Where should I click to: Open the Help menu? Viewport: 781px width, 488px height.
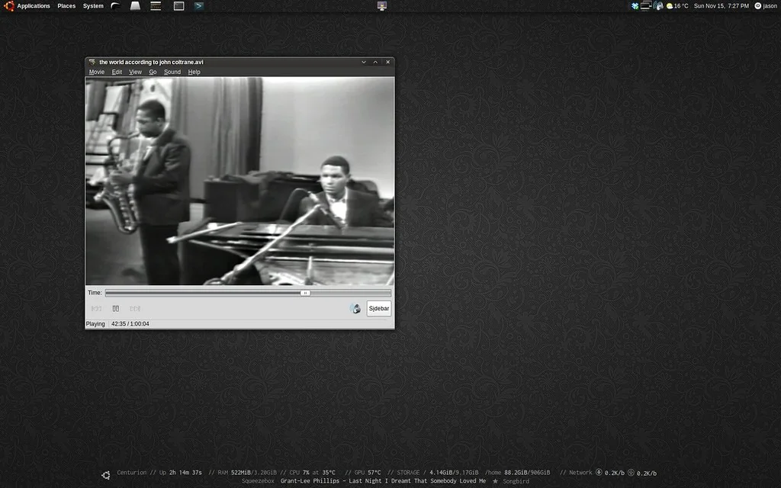point(194,72)
